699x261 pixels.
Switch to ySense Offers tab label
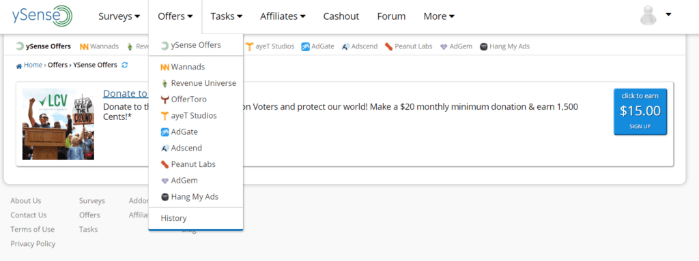48,46
